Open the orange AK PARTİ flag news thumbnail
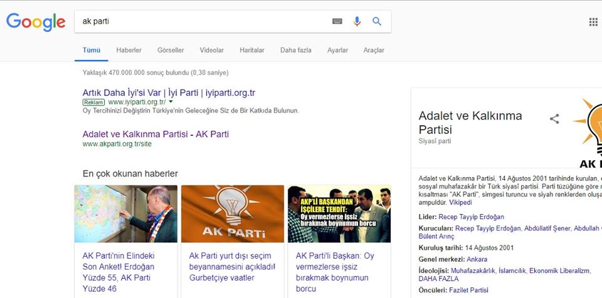Screen dimensions: 602x298 [x=233, y=214]
